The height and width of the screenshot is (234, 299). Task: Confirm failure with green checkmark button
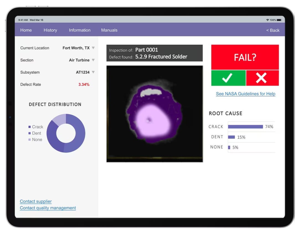pyautogui.click(x=228, y=78)
